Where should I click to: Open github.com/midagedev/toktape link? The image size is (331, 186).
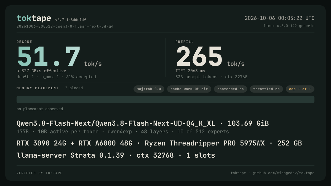click(x=284, y=173)
